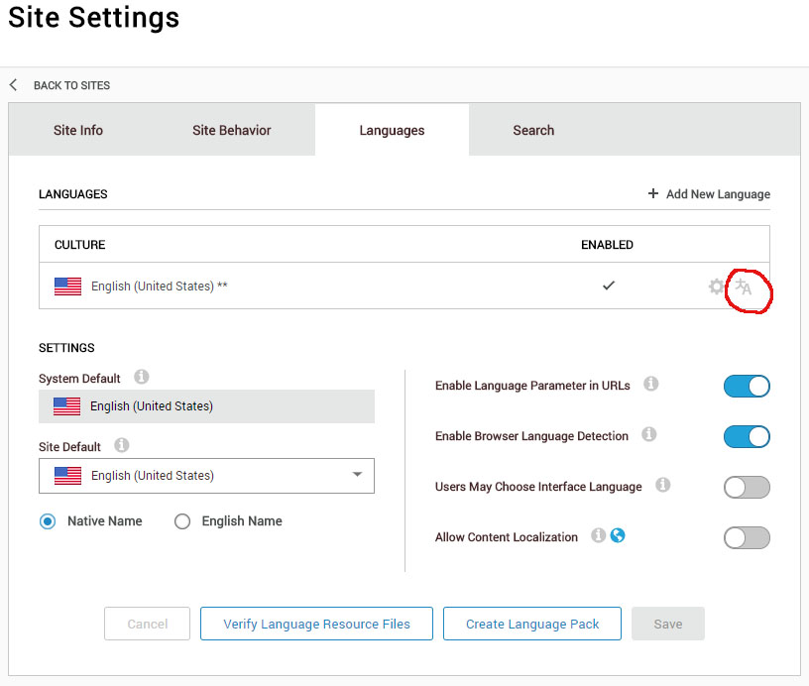The height and width of the screenshot is (686, 809).
Task: Click Verify Language Resource Files button
Action: click(x=316, y=624)
